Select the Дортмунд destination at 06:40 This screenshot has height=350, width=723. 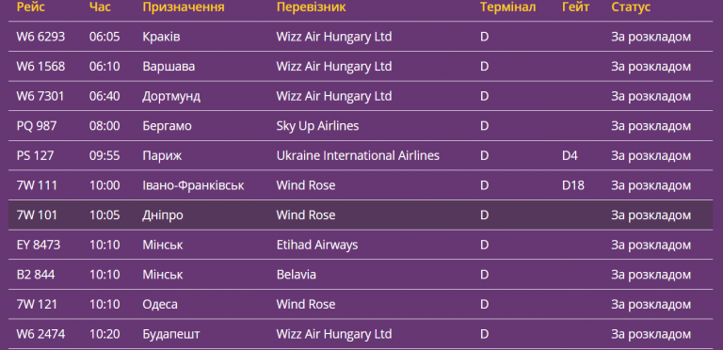pos(171,96)
